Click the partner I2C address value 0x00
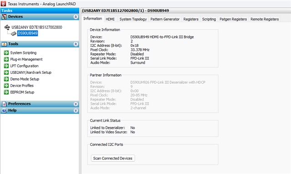 pyautogui.click(x=135, y=91)
